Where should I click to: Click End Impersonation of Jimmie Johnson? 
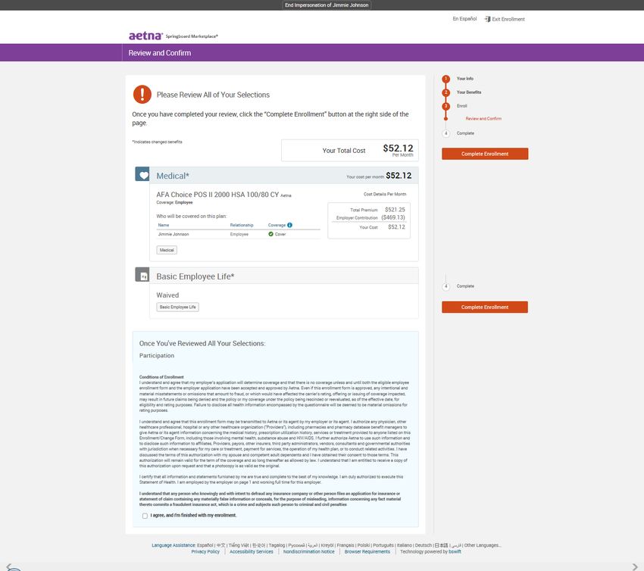point(327,5)
